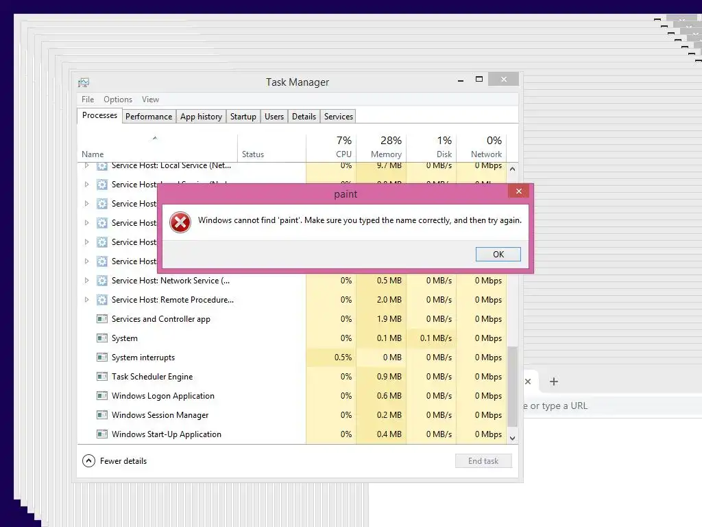Select Windows Logon Application process
The width and height of the screenshot is (702, 527).
[292, 396]
